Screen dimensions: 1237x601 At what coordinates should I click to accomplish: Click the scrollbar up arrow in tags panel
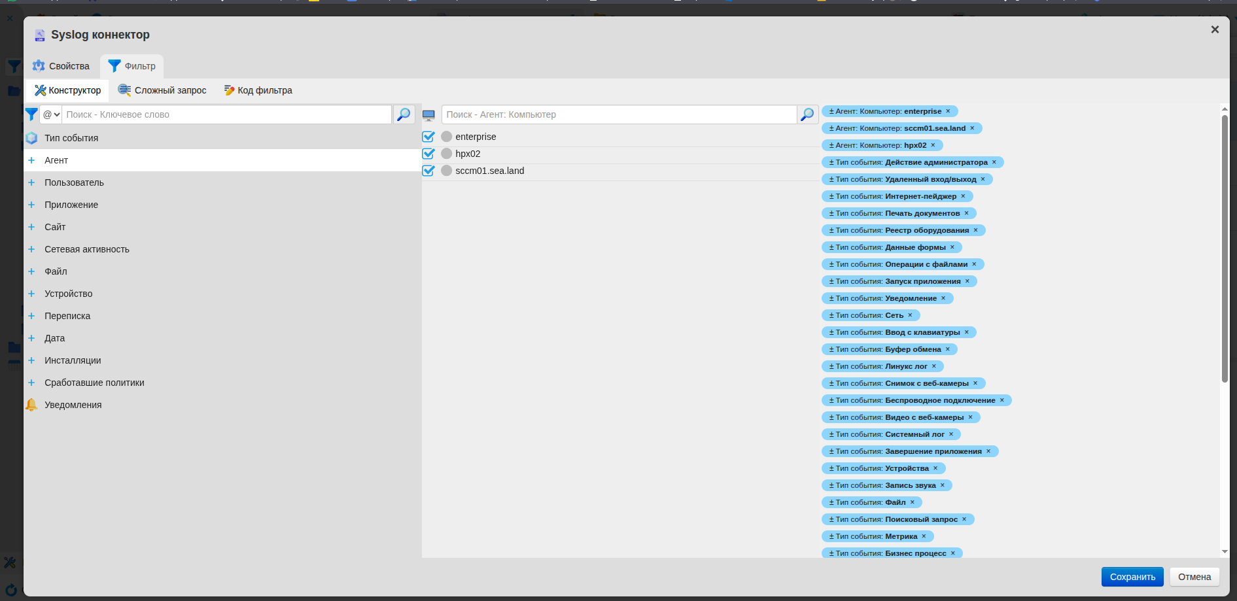tap(1225, 109)
